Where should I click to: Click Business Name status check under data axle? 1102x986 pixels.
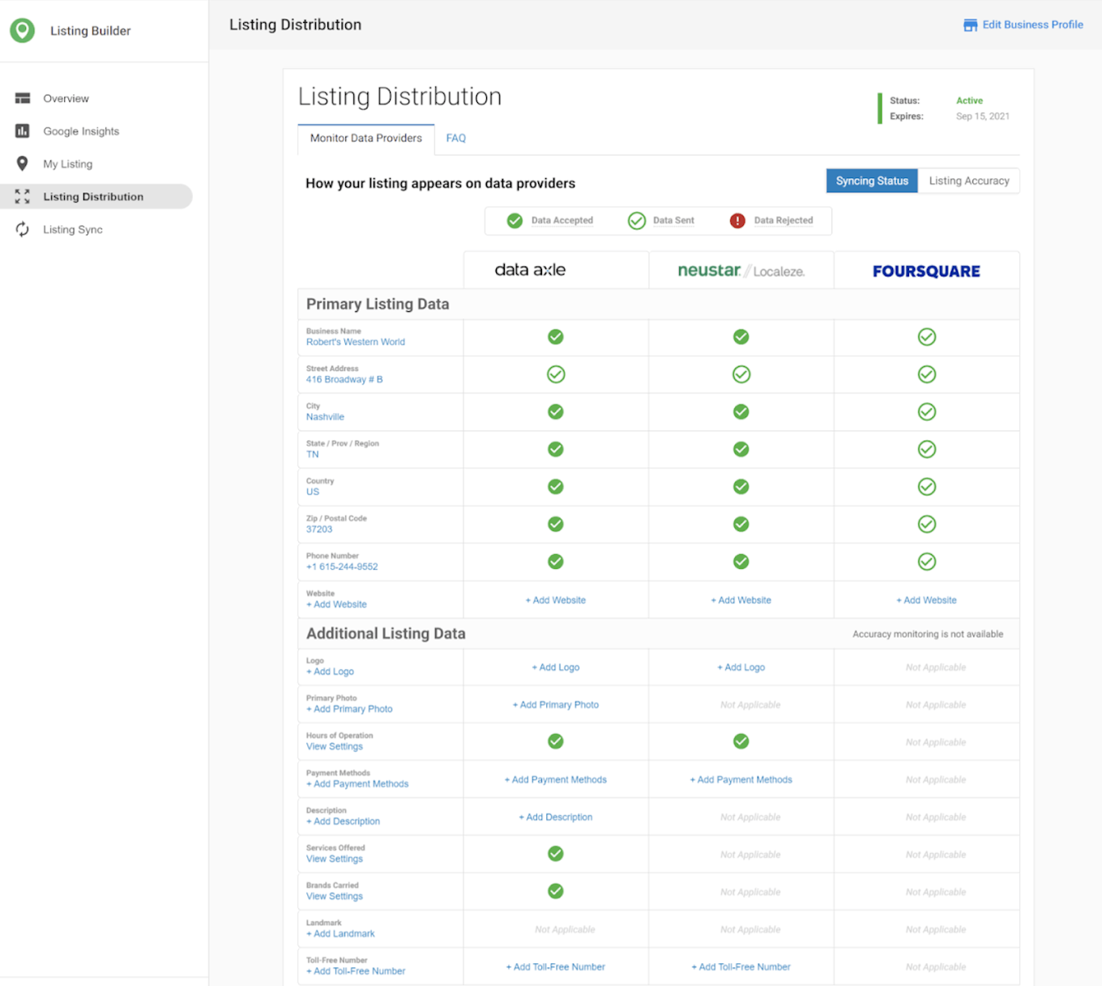(x=556, y=337)
